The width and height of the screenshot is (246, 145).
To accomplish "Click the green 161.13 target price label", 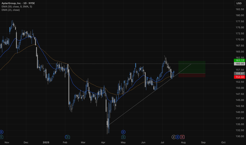I will 239,60.
